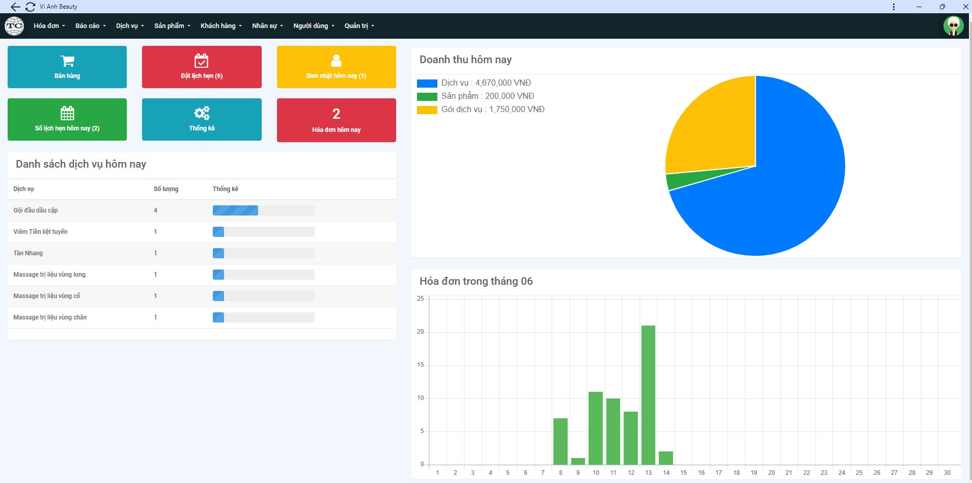This screenshot has width=972, height=483.
Task: Open the Nhân sự dropdown
Action: [x=267, y=26]
